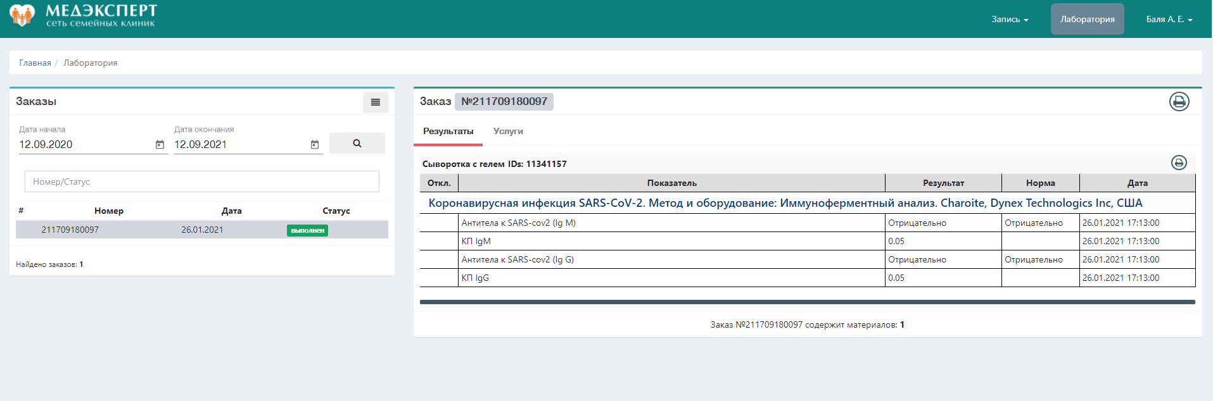Go to Главная breadcrumb link

[x=35, y=63]
